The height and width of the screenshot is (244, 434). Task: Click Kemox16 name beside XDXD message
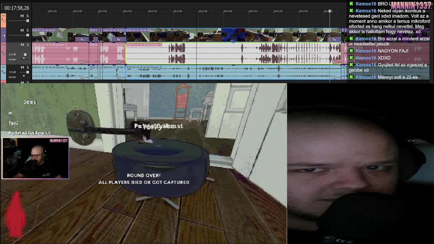(366, 58)
